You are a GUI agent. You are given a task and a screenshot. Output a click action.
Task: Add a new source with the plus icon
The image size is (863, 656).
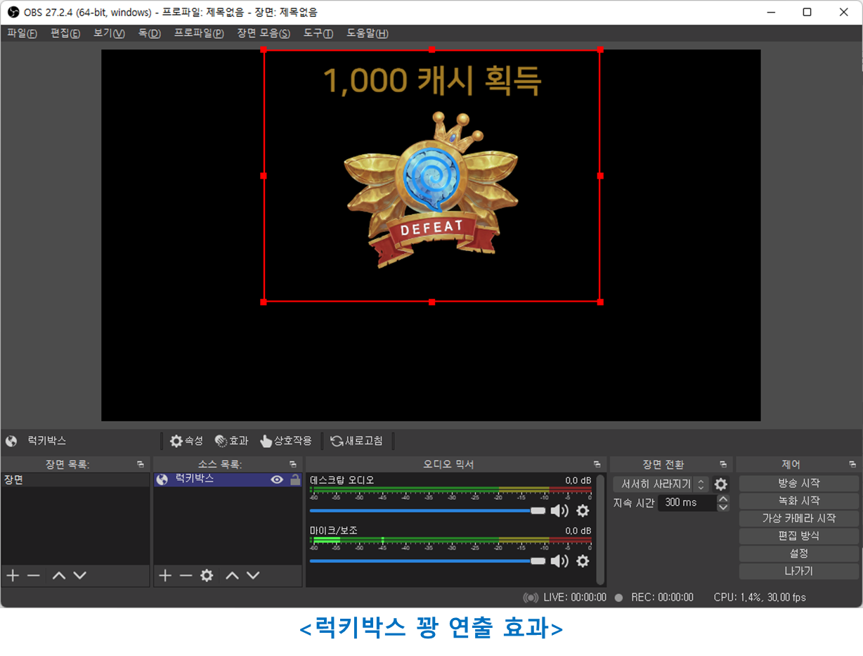pyautogui.click(x=165, y=575)
